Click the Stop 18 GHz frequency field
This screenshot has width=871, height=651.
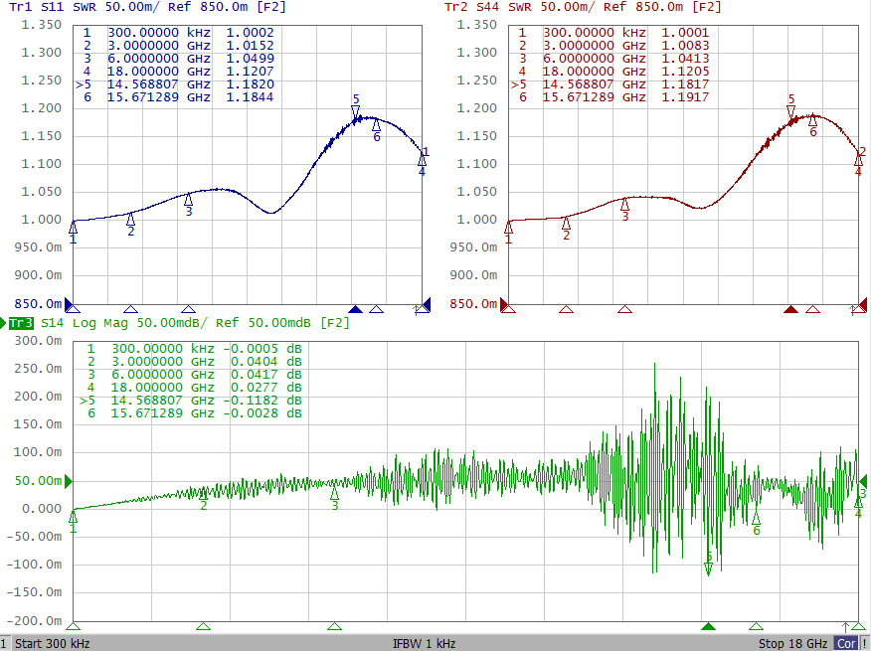tap(793, 643)
